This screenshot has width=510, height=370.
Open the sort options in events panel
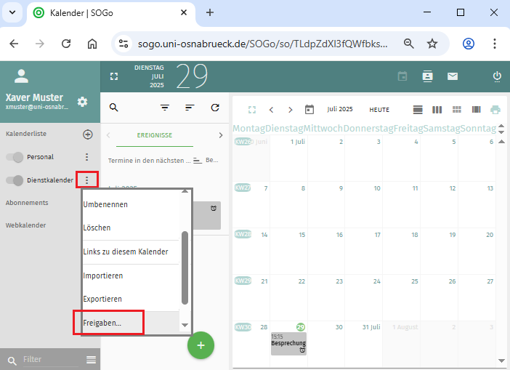[x=190, y=108]
